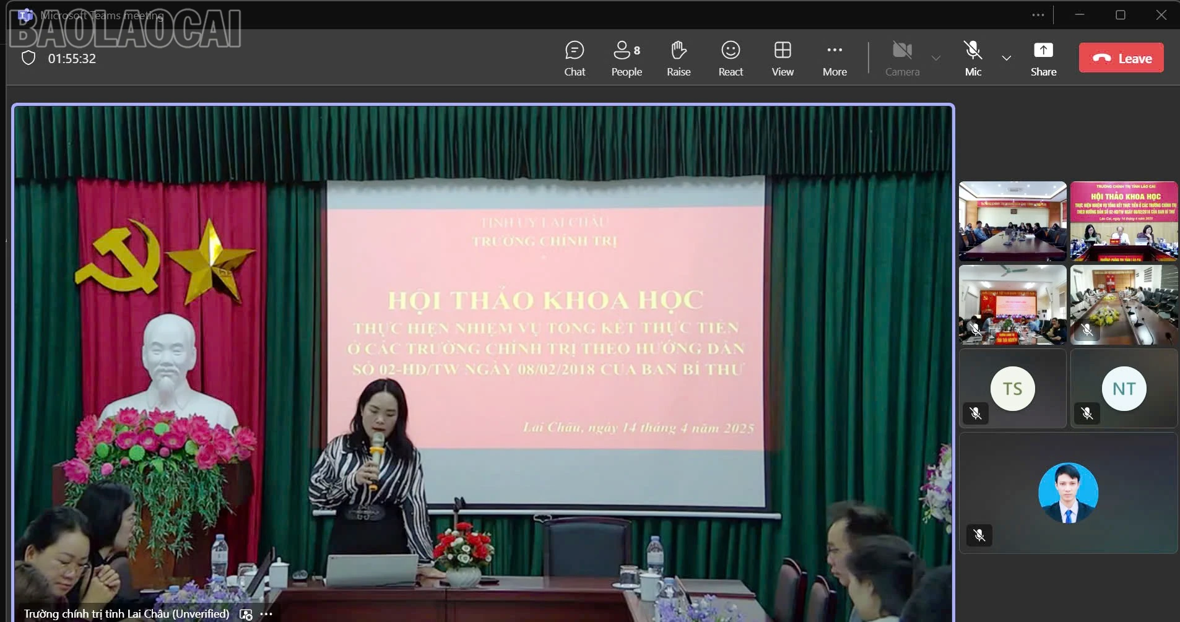Open the React emoji options
The width and height of the screenshot is (1180, 622).
(731, 58)
